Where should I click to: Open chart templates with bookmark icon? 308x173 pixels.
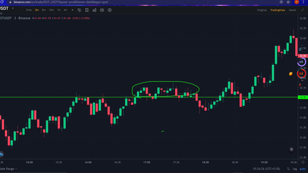[x=87, y=10]
